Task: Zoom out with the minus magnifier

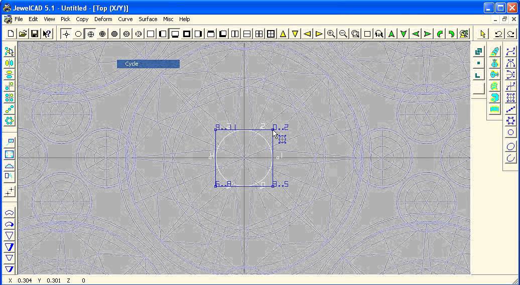Action: [343, 34]
